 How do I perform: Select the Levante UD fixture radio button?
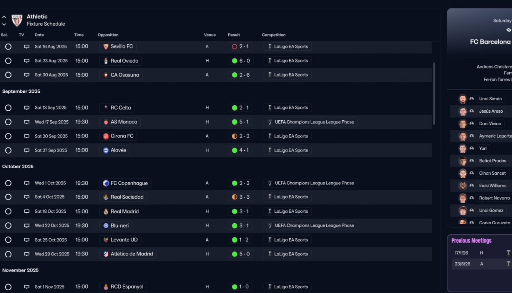tap(8, 240)
